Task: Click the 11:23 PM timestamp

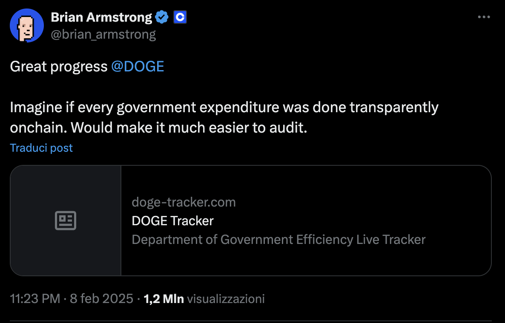Action: [x=34, y=299]
